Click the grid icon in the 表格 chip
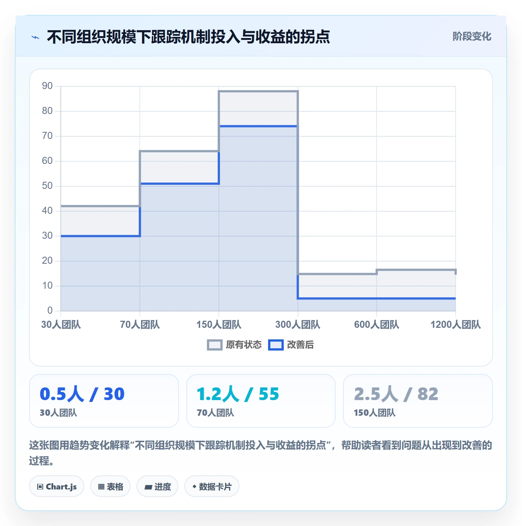Screen dimensions: 522x526 (x=101, y=487)
